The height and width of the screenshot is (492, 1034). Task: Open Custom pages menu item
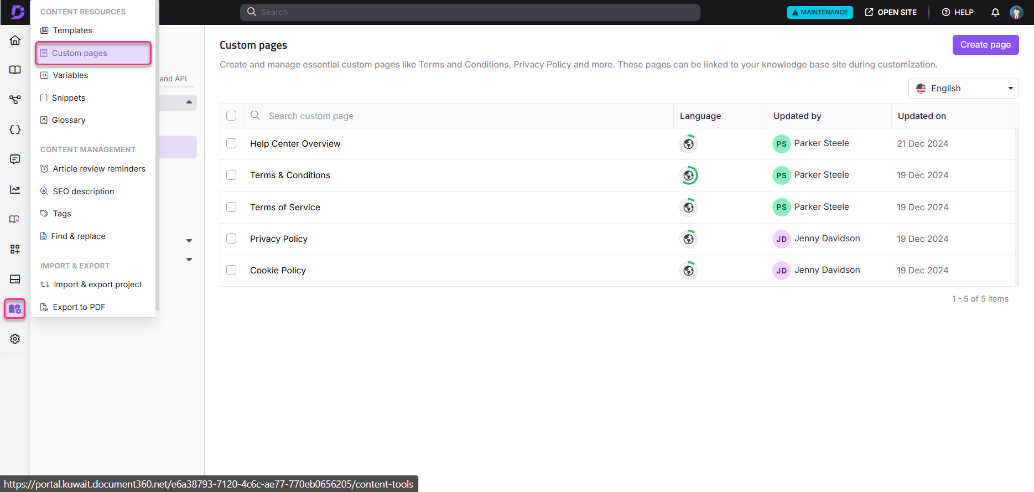[93, 53]
